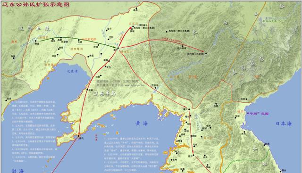Click the 襄平 city dot where arrows converge

coord(118,48)
